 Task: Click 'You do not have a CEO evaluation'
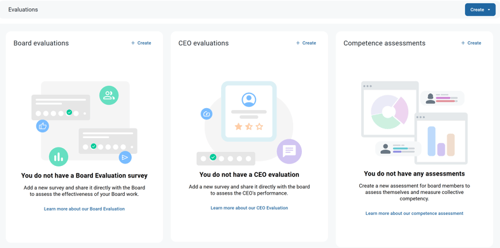(249, 174)
